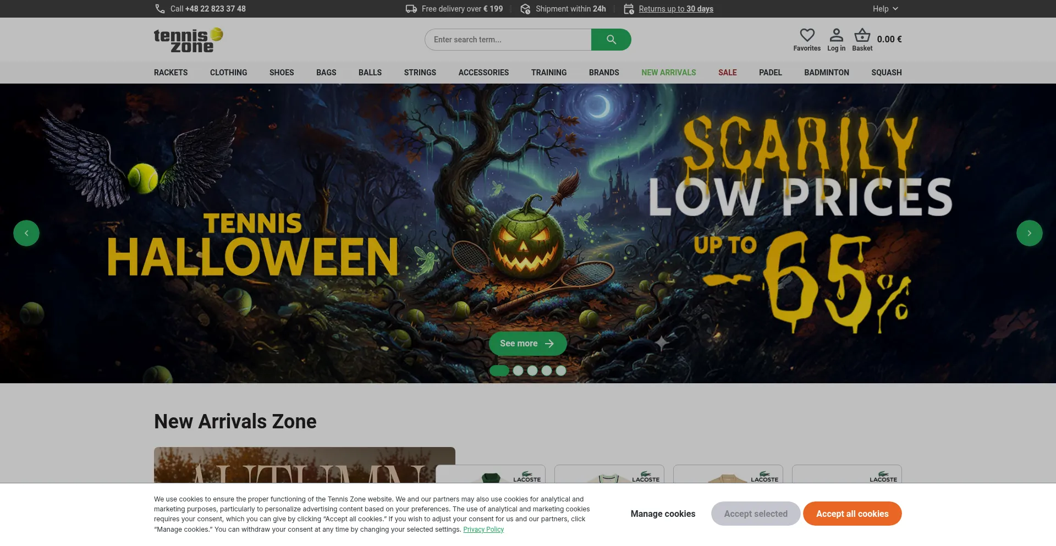Expand the Help dropdown
Image resolution: width=1056 pixels, height=546 pixels.
click(886, 9)
